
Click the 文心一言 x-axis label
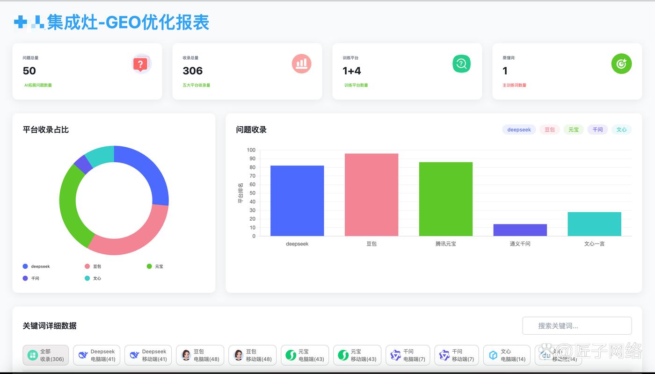594,244
